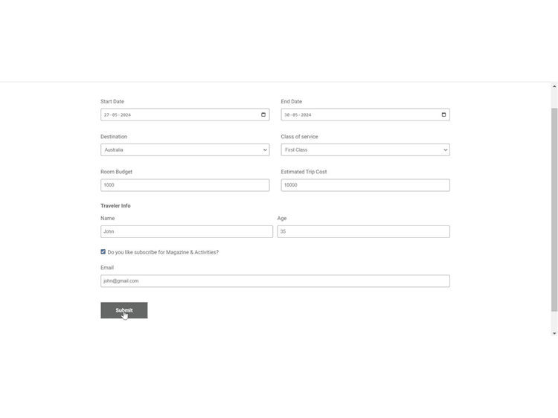This screenshot has width=558, height=418.
Task: Select month segment 05 in Start Date
Action: 115,115
